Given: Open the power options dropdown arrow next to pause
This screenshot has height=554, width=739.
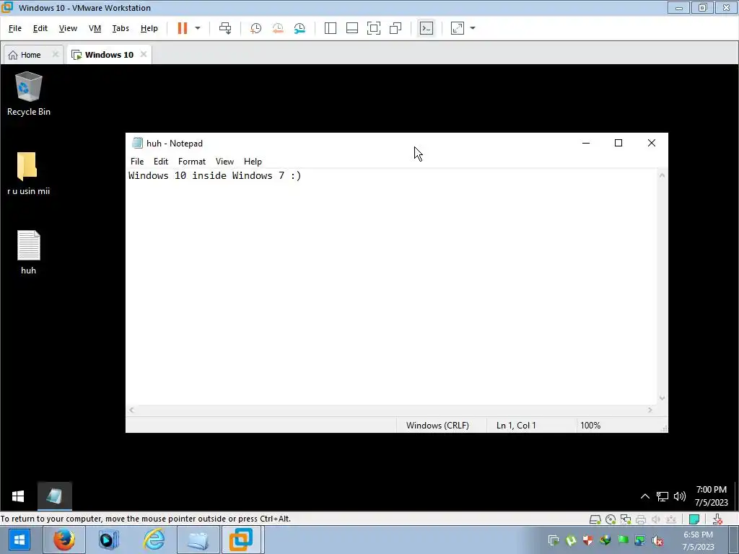Looking at the screenshot, I should (198, 28).
